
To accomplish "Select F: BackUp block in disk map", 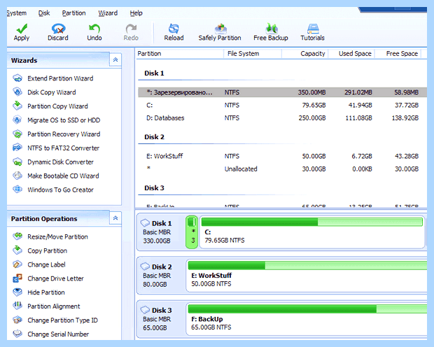I will [x=307, y=319].
